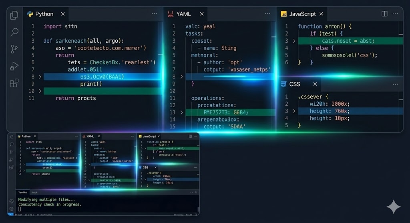Viewport: 410px width, 223px height.
Task: Open Extensions in the large editor's activity bar
Action: 14,83
